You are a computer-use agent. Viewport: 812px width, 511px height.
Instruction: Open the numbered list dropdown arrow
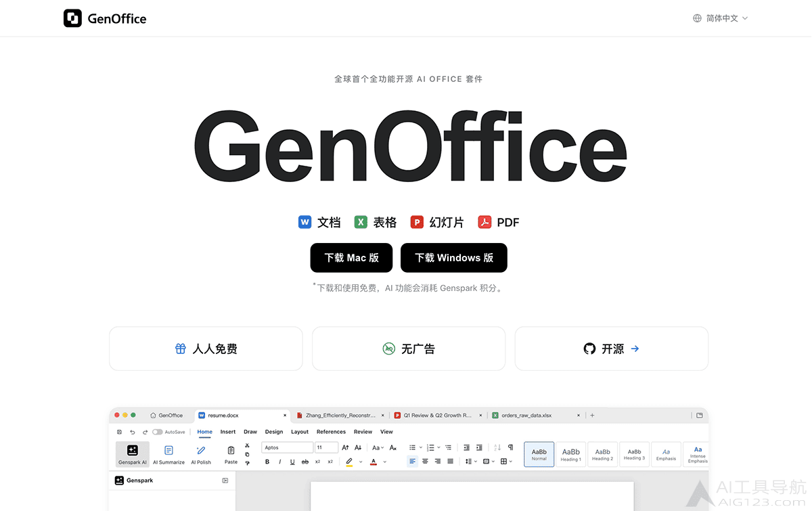point(438,447)
